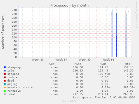Click the sleeping legend color swatch
The image size is (139, 104).
(5, 67)
